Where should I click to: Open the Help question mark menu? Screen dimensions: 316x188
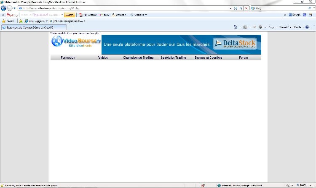(308, 27)
